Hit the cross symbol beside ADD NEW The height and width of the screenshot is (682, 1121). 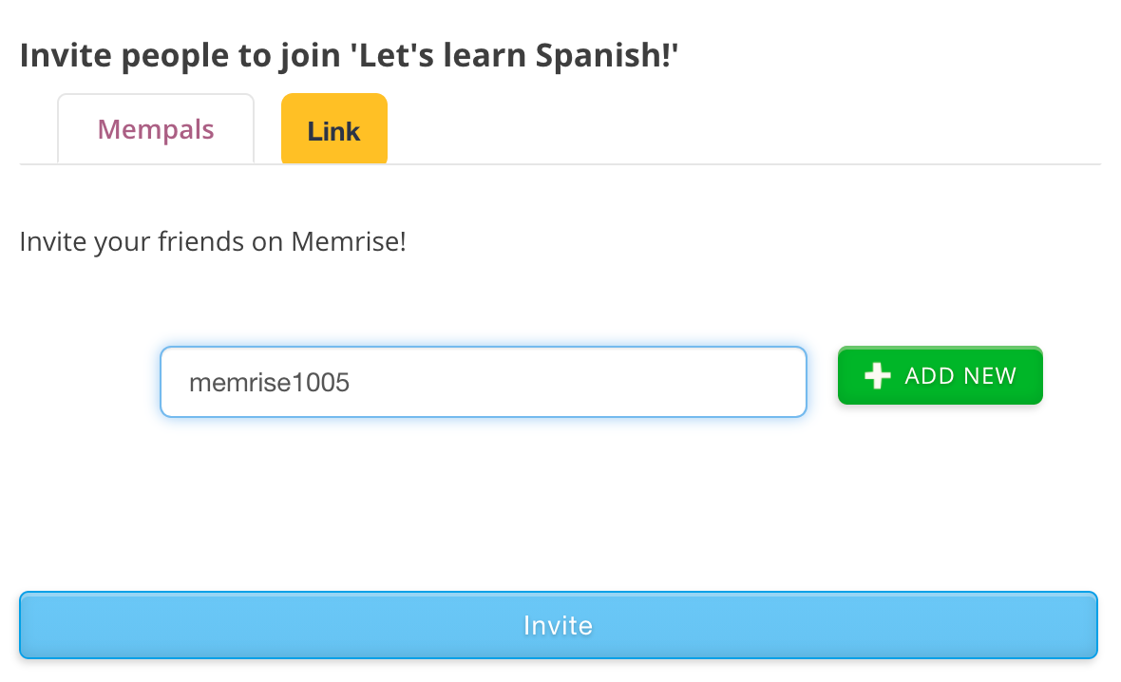tap(878, 376)
